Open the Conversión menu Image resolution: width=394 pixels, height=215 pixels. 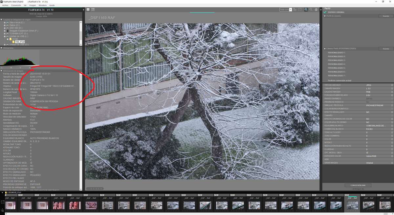pos(16,5)
